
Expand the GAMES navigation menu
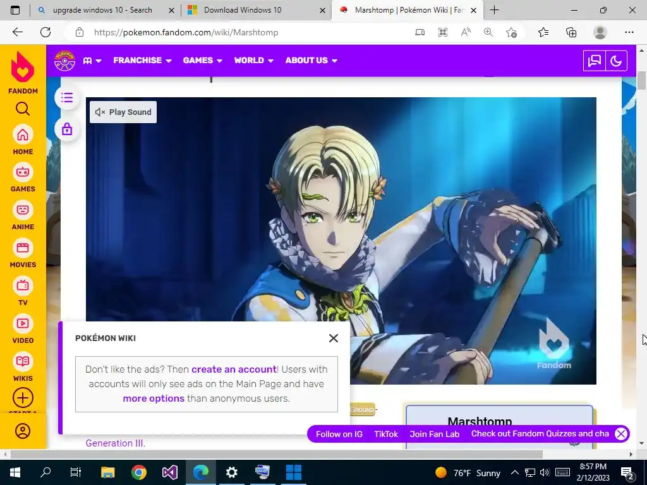click(x=203, y=61)
